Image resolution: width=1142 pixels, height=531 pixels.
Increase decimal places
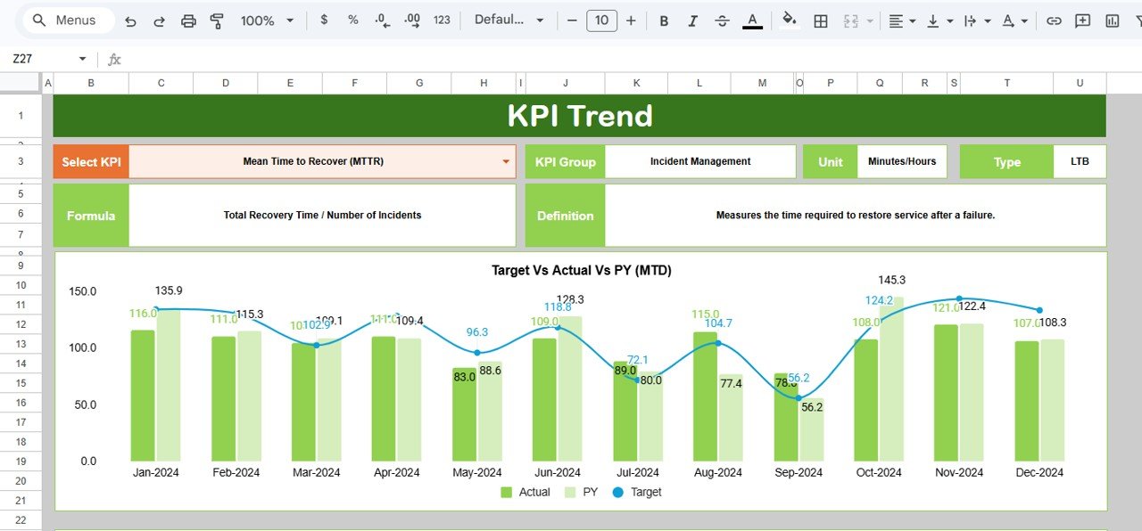tap(411, 20)
